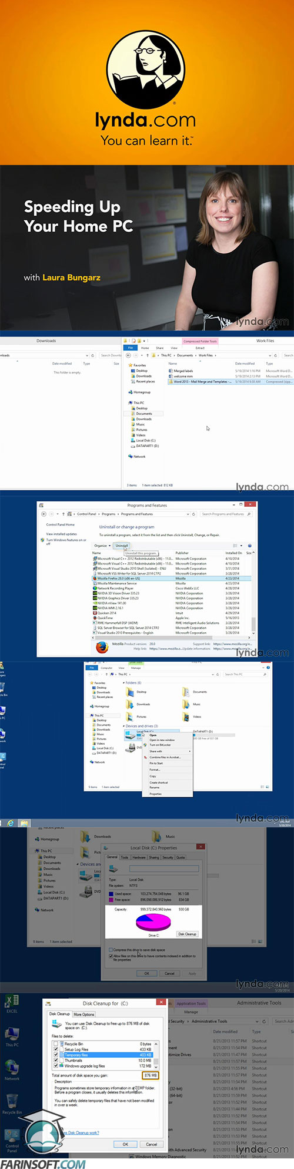Collapse the Devices and drives (3) group
294x1169 pixels.
click(x=124, y=726)
